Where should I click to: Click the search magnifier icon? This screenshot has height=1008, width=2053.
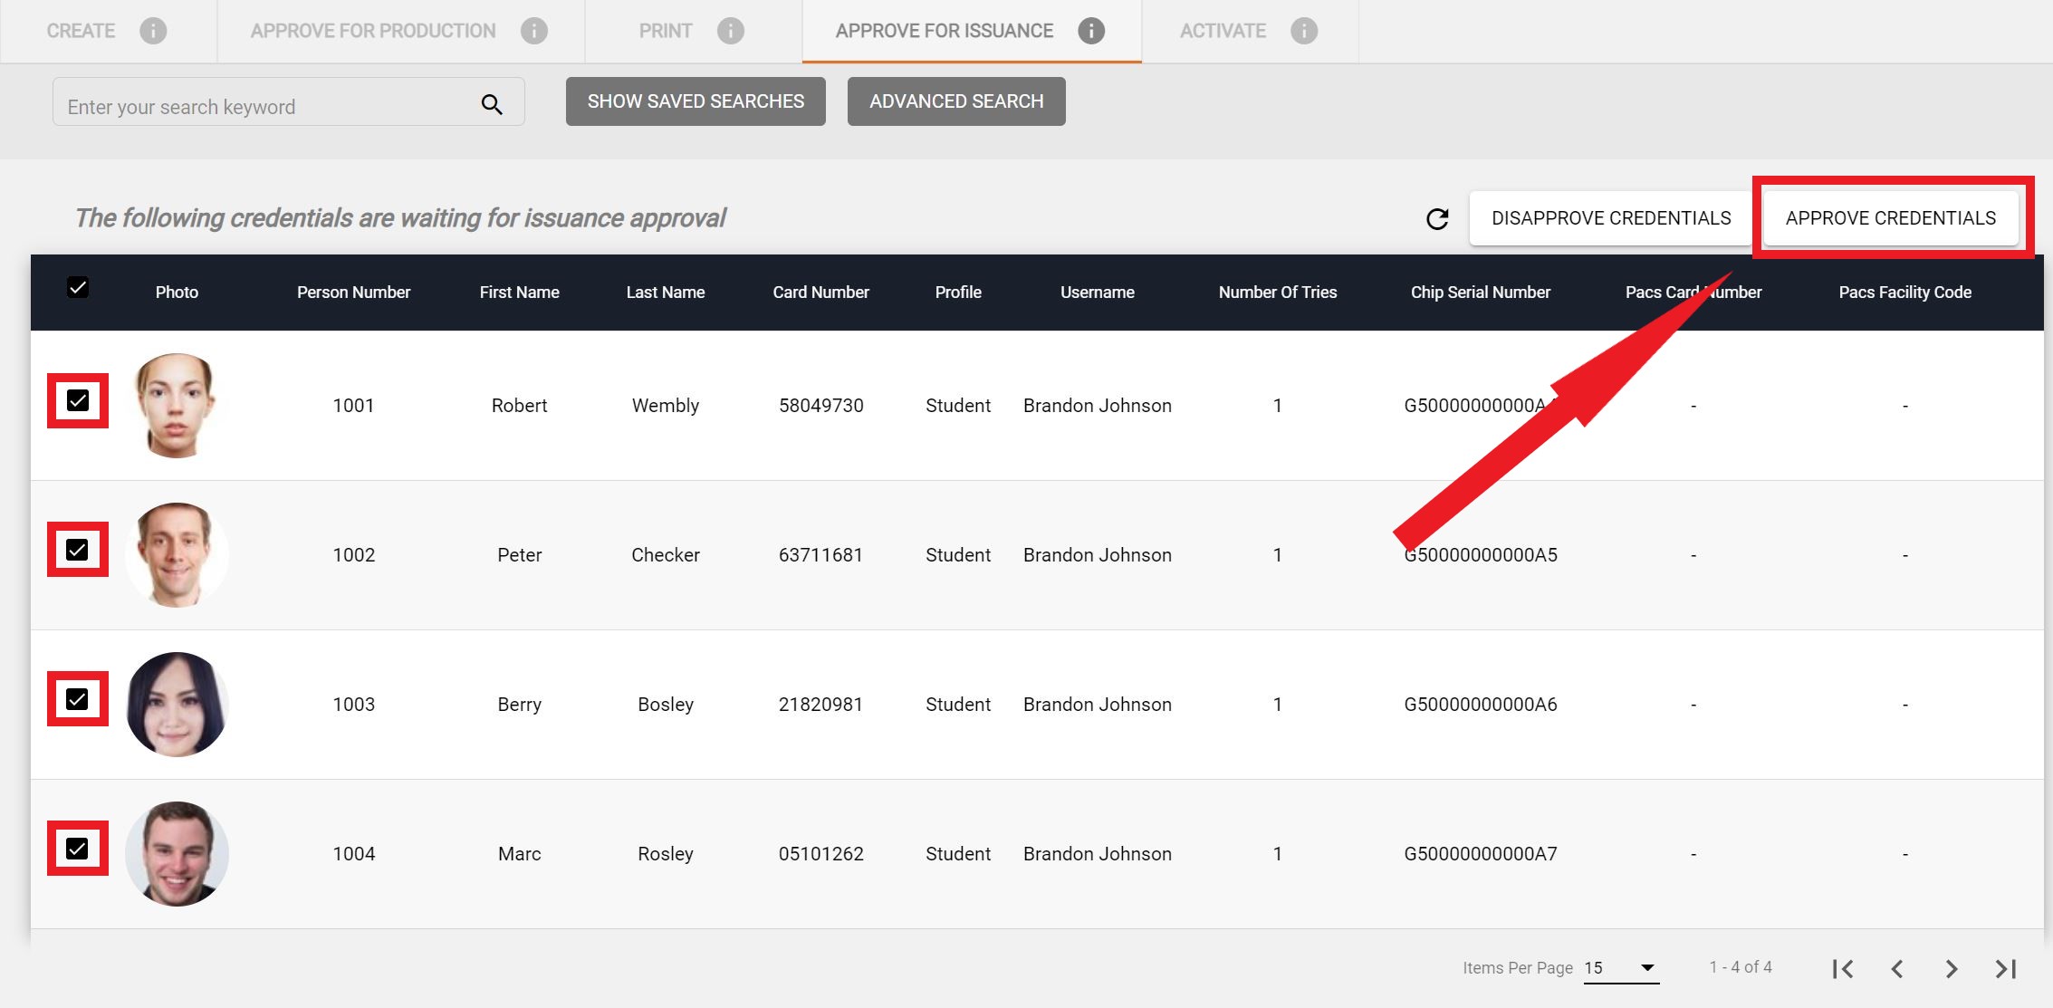(x=492, y=105)
